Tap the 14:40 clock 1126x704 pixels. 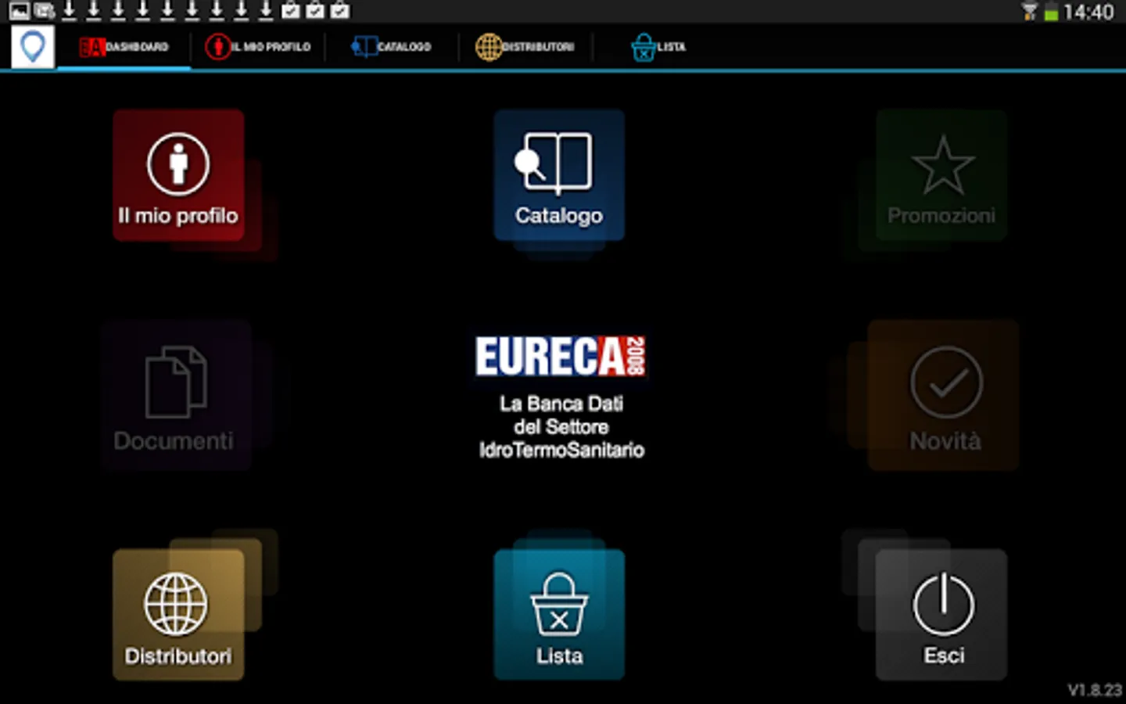(x=1088, y=12)
